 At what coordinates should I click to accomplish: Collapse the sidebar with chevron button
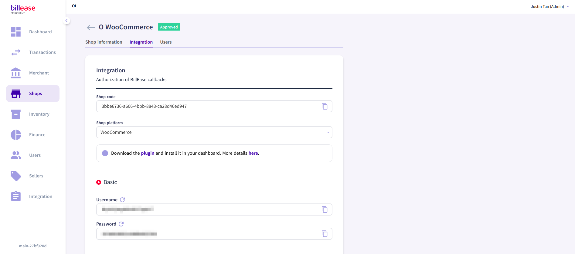[66, 21]
